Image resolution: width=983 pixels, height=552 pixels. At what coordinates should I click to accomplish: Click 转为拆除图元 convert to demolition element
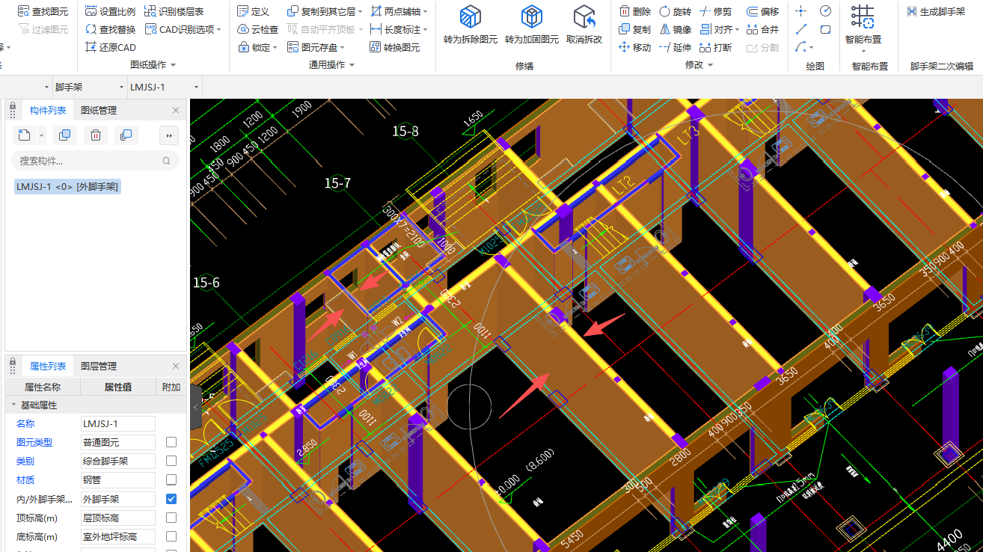[470, 25]
